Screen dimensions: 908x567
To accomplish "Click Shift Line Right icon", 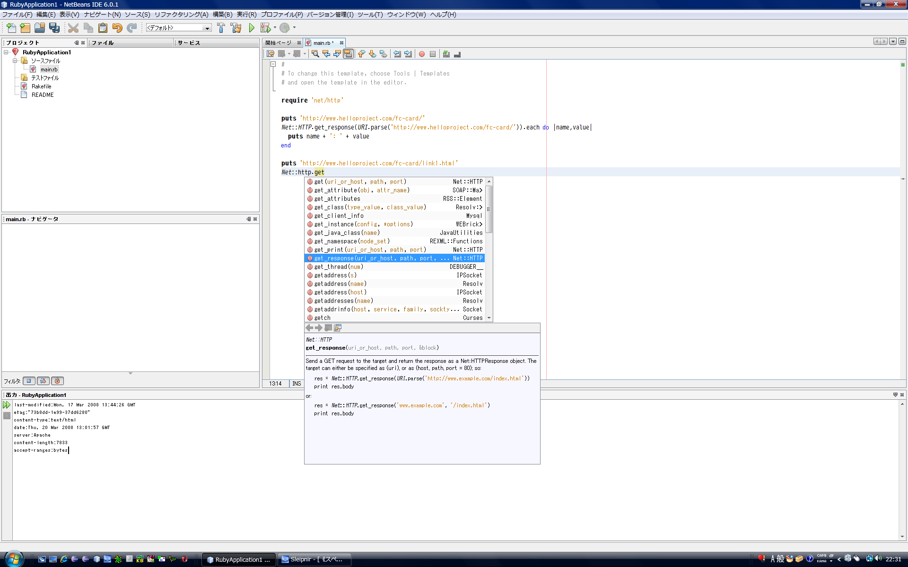I will click(x=408, y=54).
